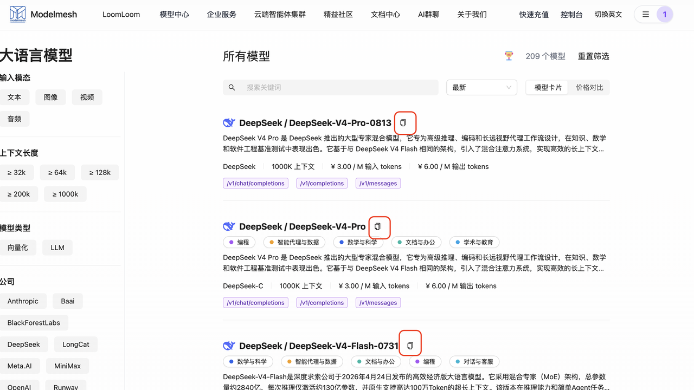Open 控制台 link
694x390 pixels.
[x=571, y=15]
